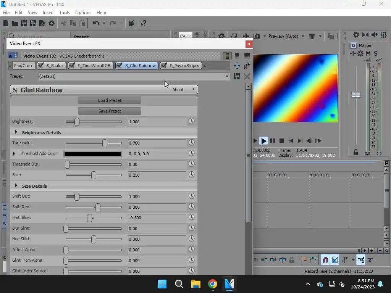Screen dimensions: 391x293
Task: Open Chrome from the taskbar
Action: (212, 284)
